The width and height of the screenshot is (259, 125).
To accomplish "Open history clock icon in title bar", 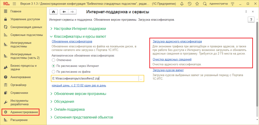I will (190, 4).
